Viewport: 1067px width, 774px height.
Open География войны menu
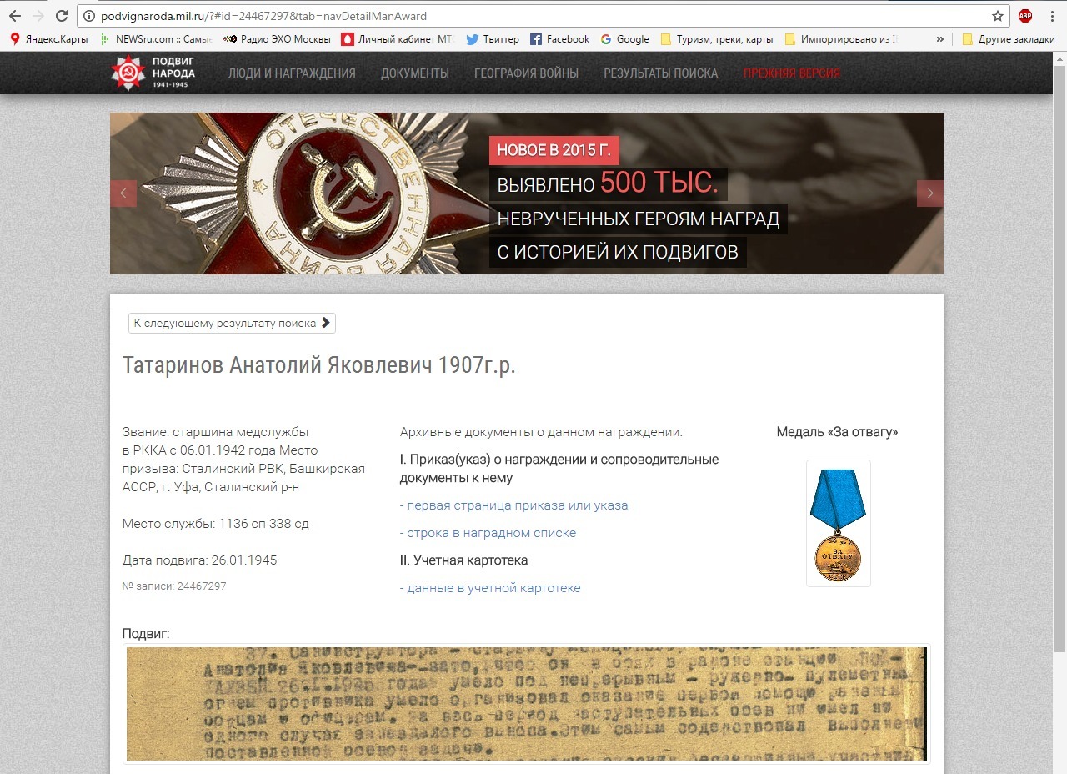(526, 73)
